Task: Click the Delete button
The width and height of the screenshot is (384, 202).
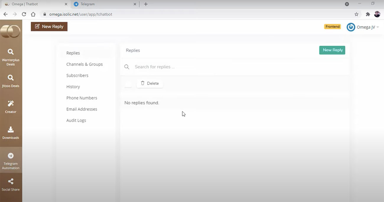Action: tap(150, 83)
